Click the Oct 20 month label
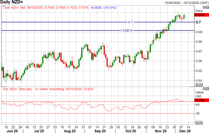Image resolution: width=209 pixels, height=133 pixels. (x=131, y=131)
